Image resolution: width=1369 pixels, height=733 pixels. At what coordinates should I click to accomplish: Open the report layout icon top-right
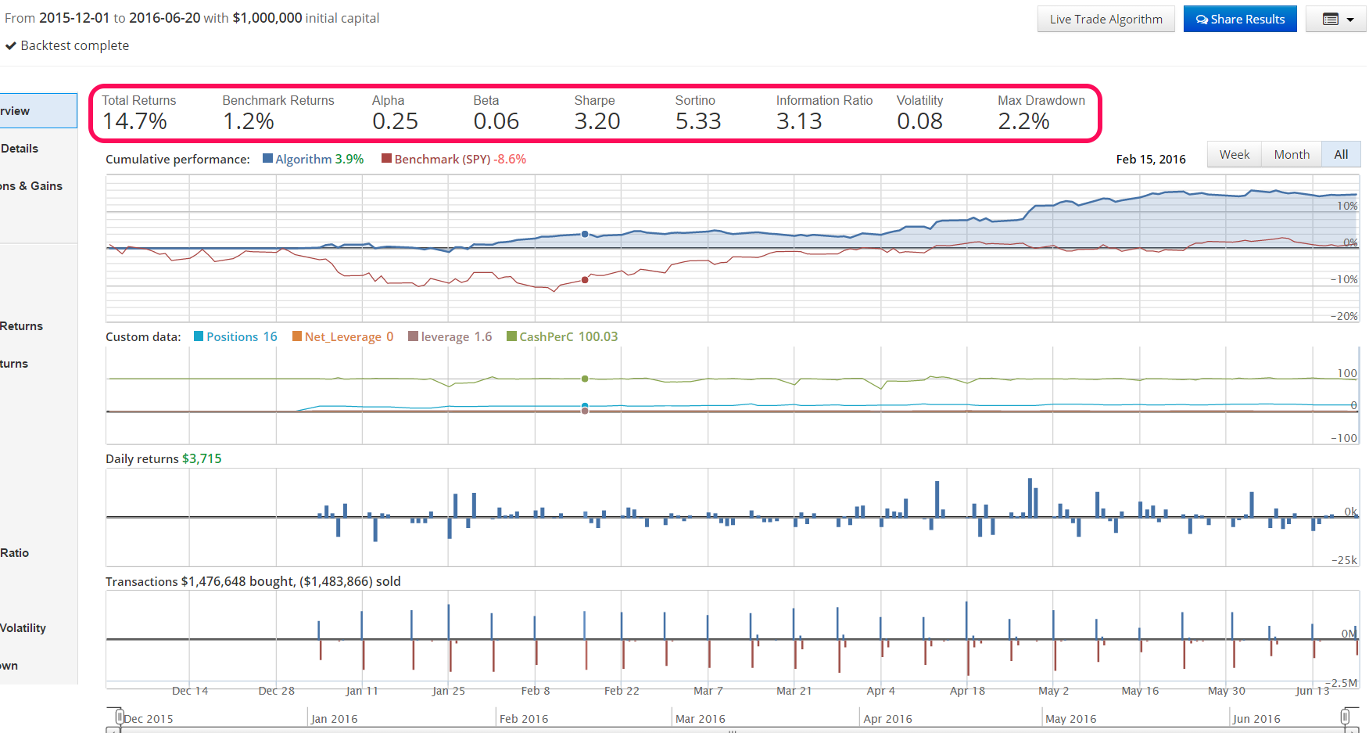pyautogui.click(x=1331, y=19)
